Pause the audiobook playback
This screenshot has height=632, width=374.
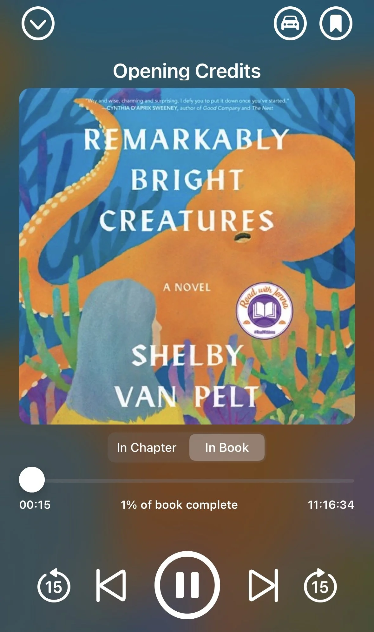point(187,585)
